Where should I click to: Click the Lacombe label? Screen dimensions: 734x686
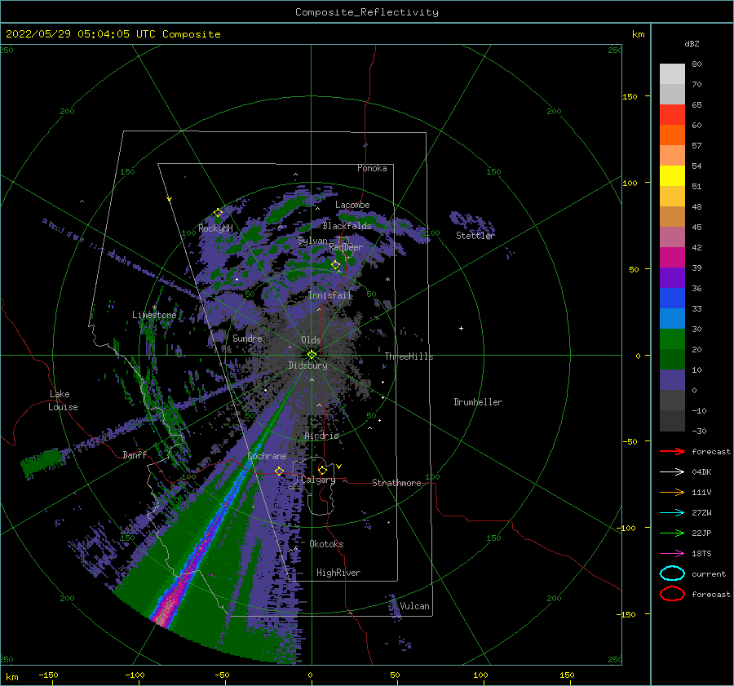352,205
